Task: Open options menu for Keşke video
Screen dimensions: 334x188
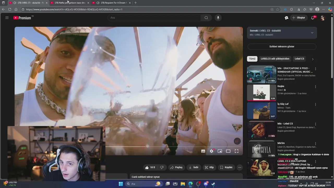Action: [315, 87]
